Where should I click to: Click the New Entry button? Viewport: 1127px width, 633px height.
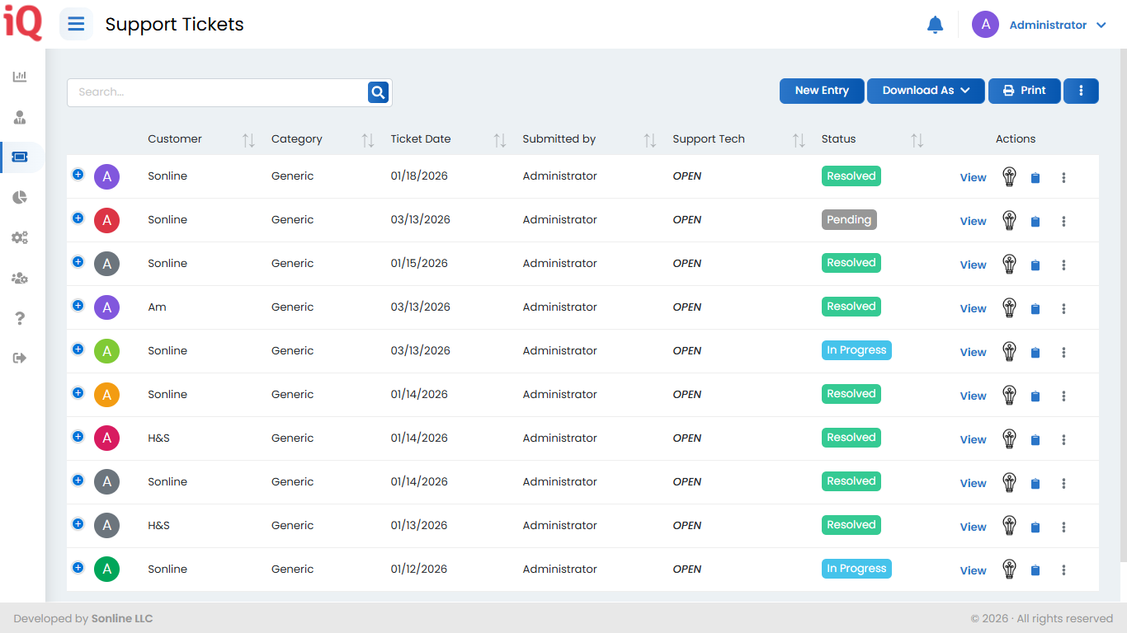[x=822, y=91]
